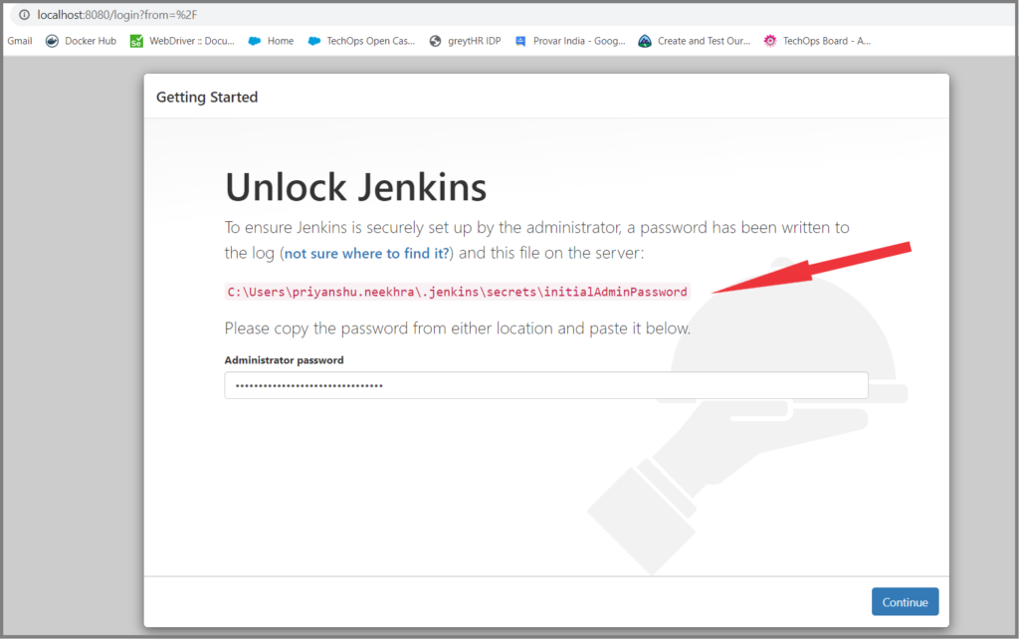Click the Administrator password label
1019x639 pixels.
(284, 360)
